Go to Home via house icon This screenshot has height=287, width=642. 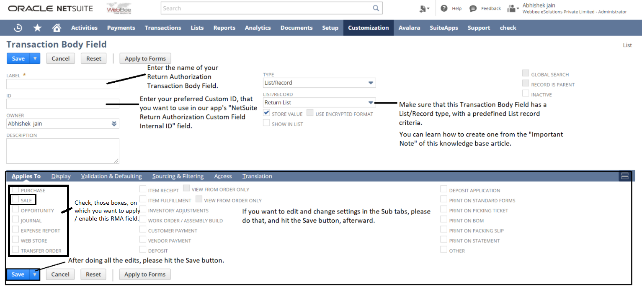pyautogui.click(x=57, y=28)
